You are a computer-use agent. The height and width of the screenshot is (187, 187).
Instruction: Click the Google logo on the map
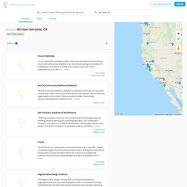tap(119, 114)
